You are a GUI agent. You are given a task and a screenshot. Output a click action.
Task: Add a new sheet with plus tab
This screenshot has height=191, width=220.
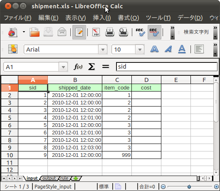[x=76, y=179]
